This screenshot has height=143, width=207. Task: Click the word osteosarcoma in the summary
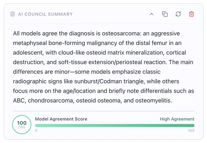click(x=121, y=33)
